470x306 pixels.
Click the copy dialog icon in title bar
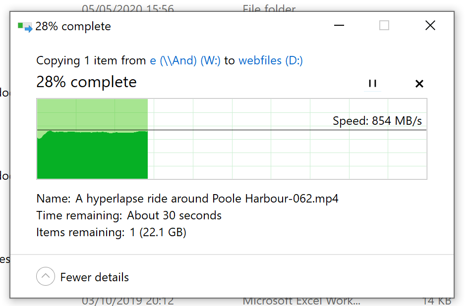23,26
